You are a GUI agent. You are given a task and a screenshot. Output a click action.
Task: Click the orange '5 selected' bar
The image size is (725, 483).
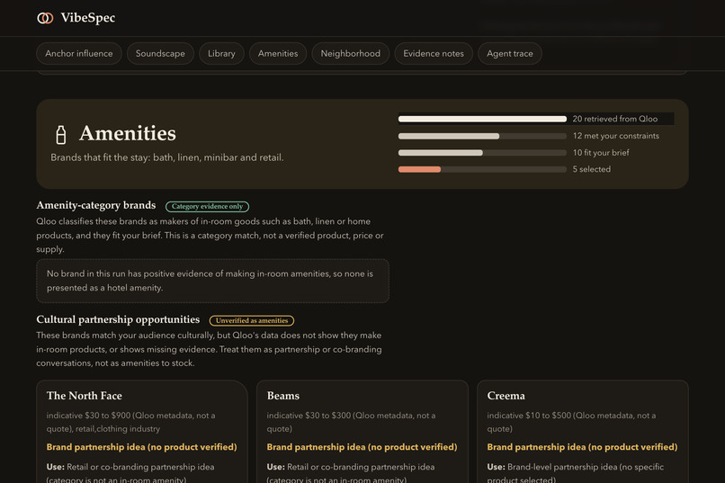pyautogui.click(x=419, y=170)
